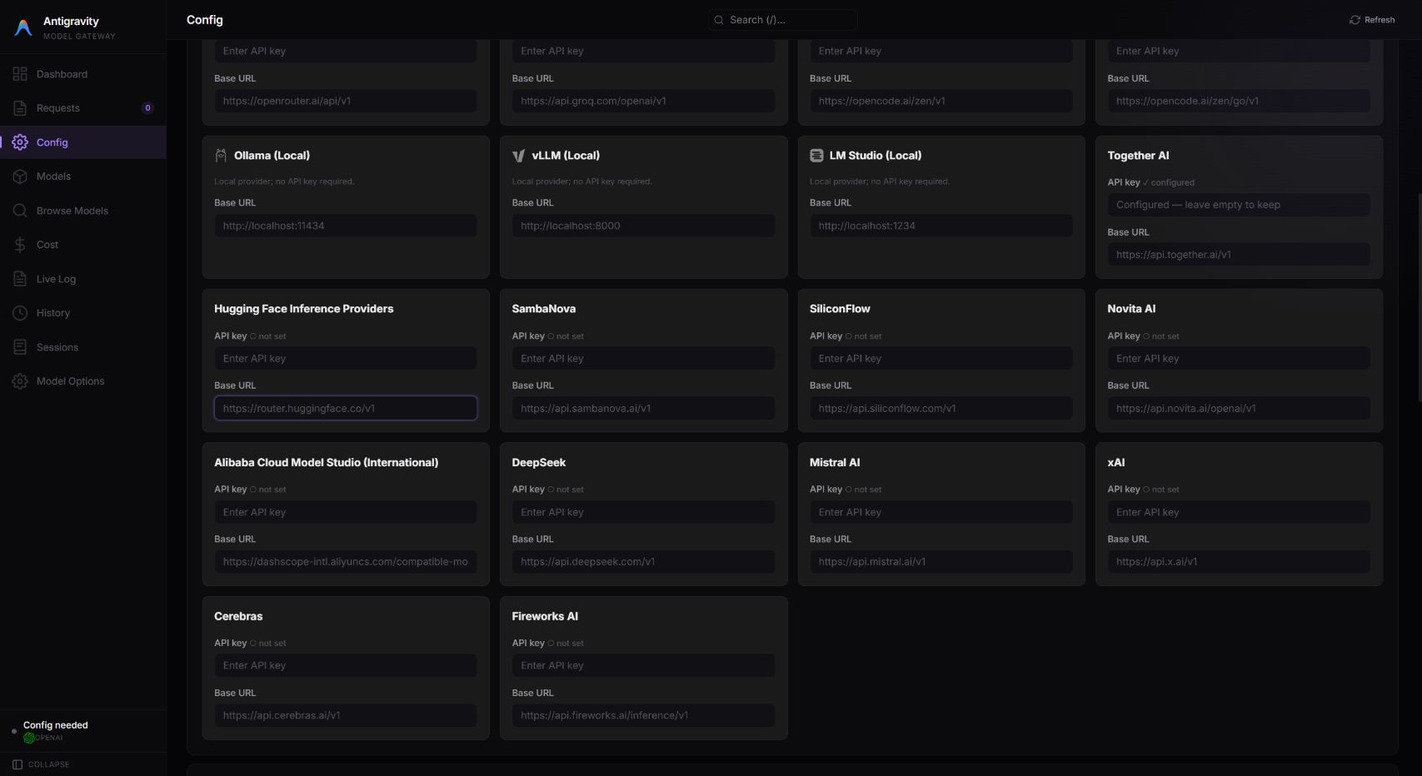Click the Refresh button label
Image resolution: width=1422 pixels, height=776 pixels.
(1380, 20)
